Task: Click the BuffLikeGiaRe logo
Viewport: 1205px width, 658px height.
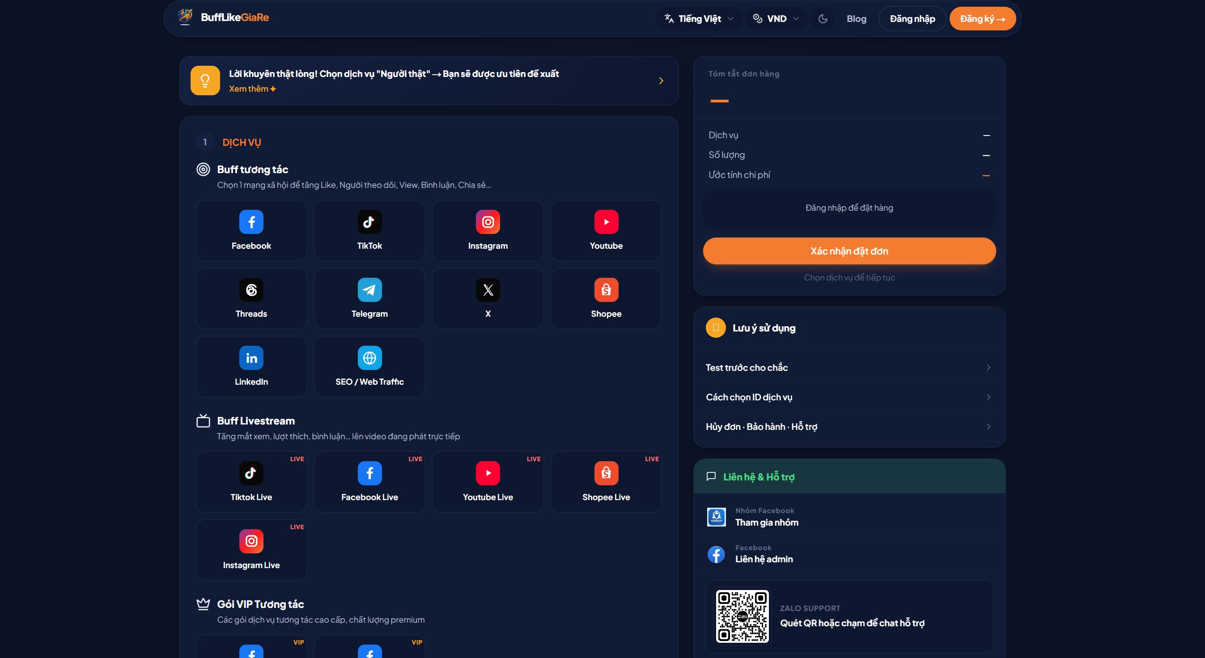Action: (x=224, y=17)
